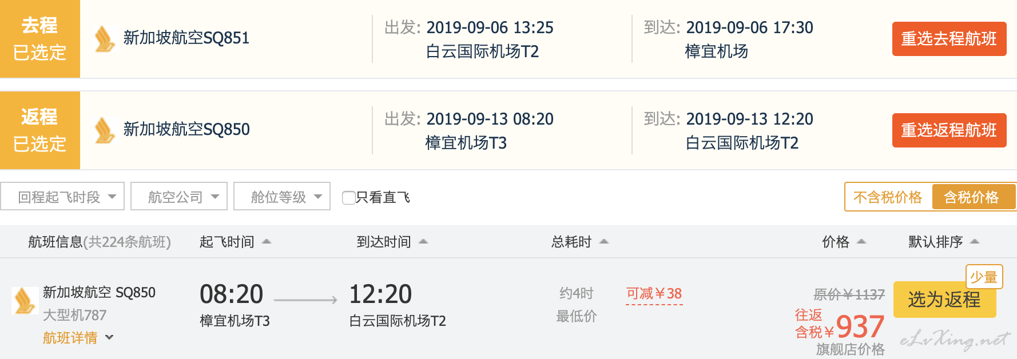
Task: Open the 回程起飞时段 dropdown
Action: pos(62,197)
